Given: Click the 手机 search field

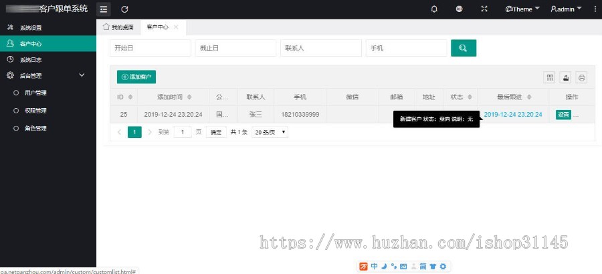Looking at the screenshot, I should [x=406, y=48].
